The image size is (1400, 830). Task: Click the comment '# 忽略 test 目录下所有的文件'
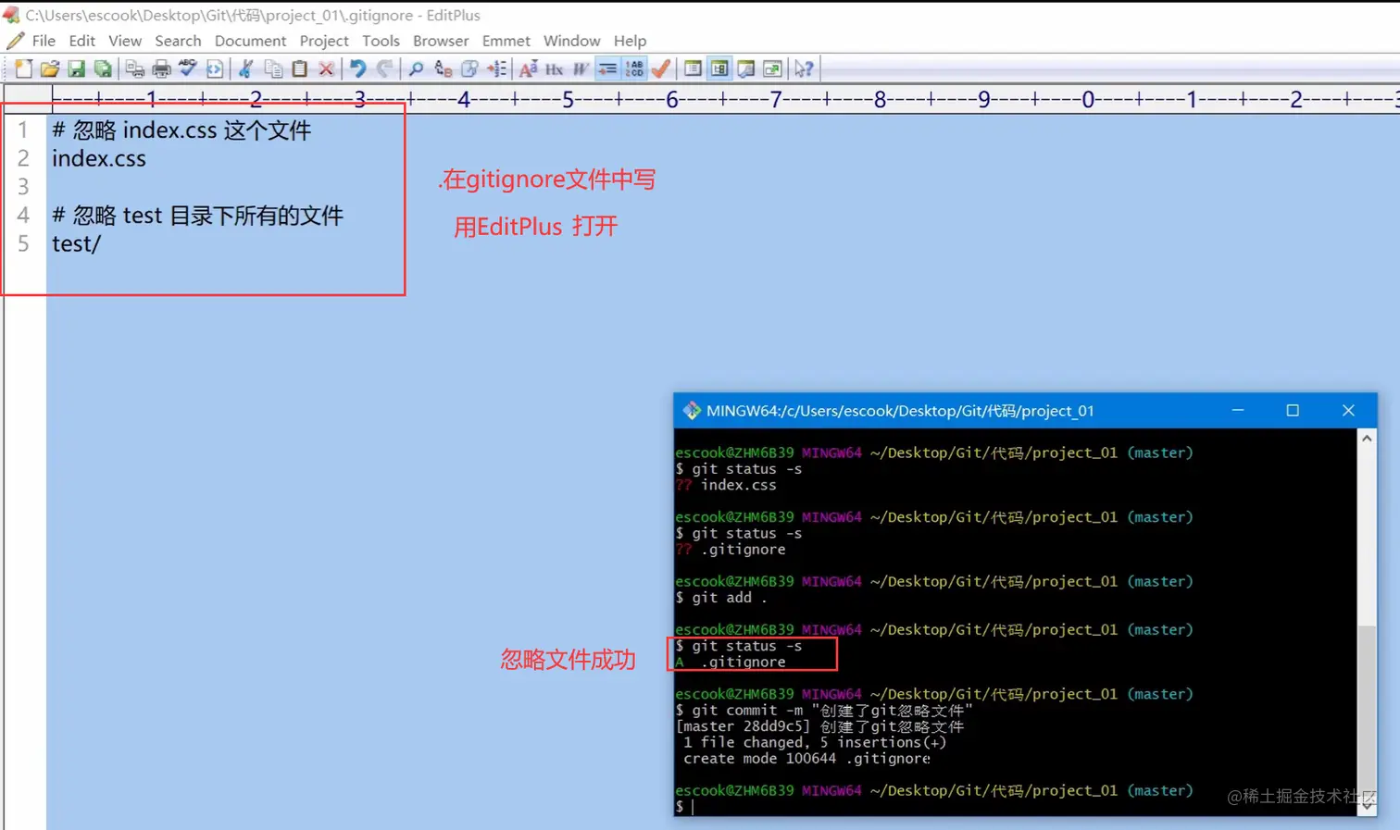[197, 216]
